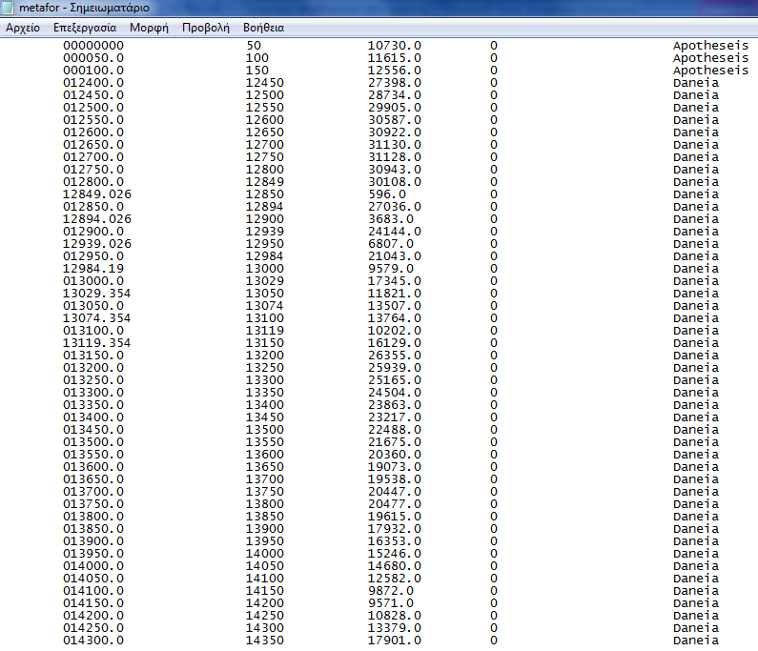This screenshot has width=758, height=651.
Task: Click the value 12450 in second column
Action: point(265,83)
